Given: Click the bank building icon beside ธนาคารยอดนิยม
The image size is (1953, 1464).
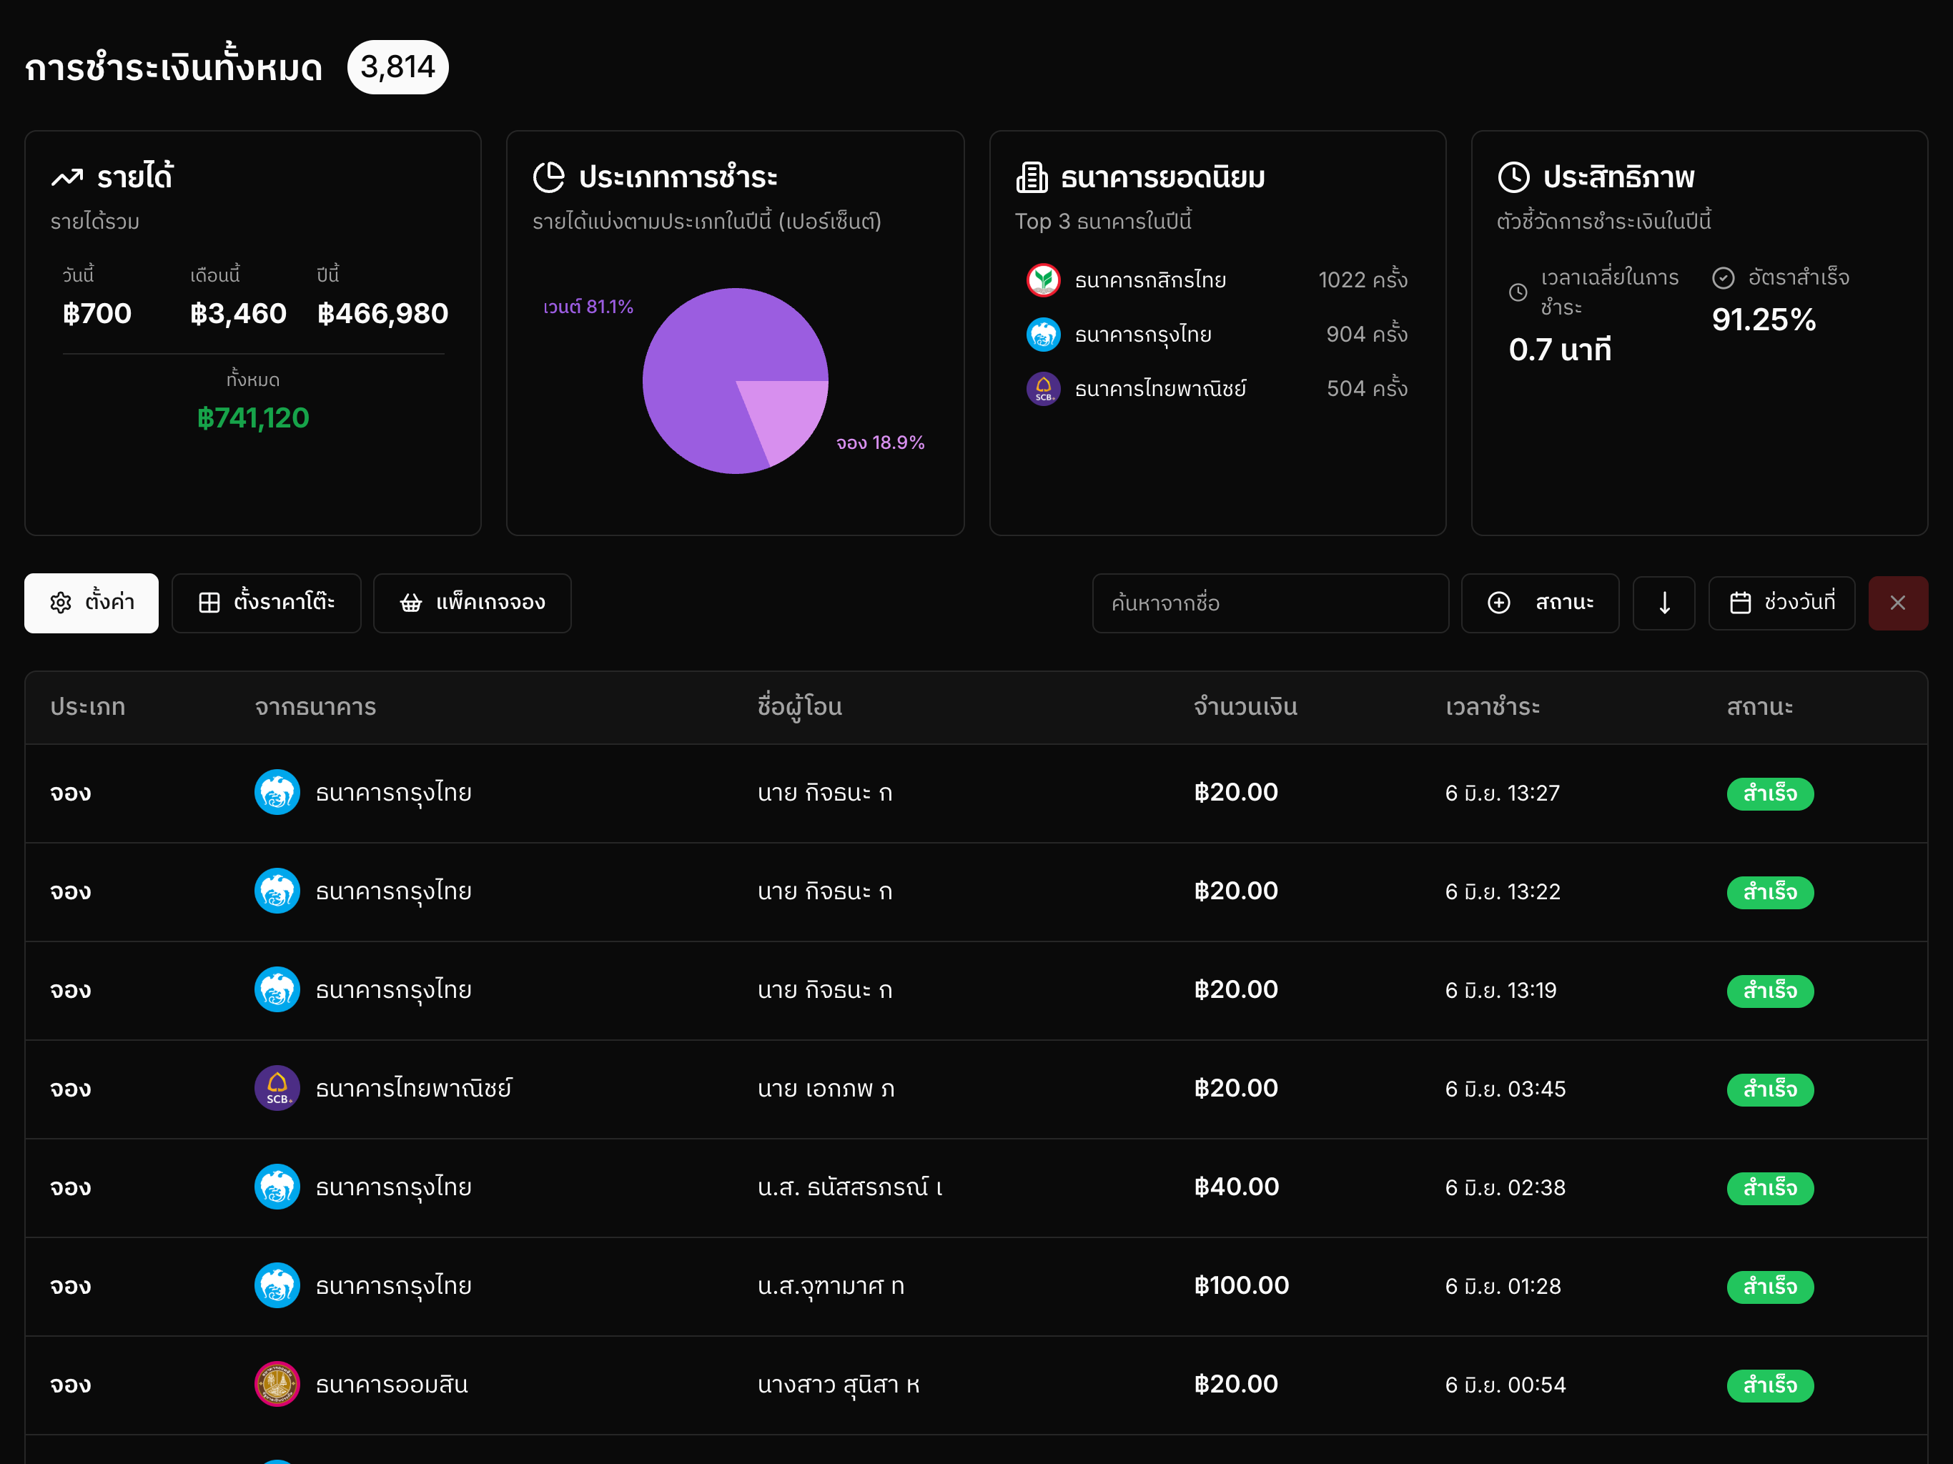Looking at the screenshot, I should click(x=1032, y=177).
